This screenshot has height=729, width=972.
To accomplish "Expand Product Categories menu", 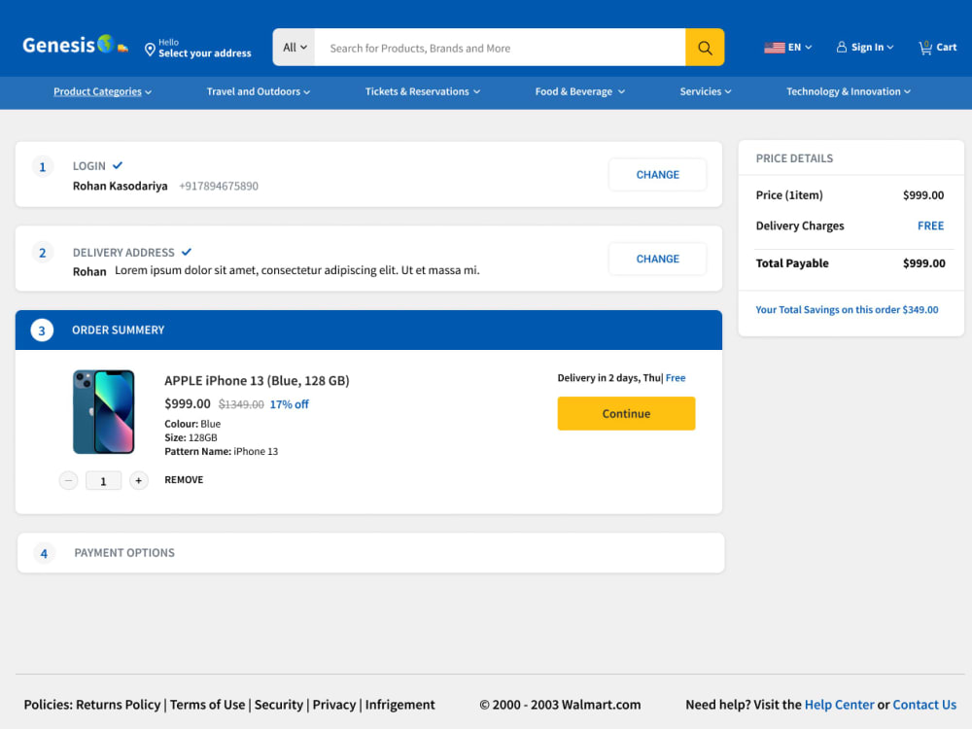I will [102, 91].
